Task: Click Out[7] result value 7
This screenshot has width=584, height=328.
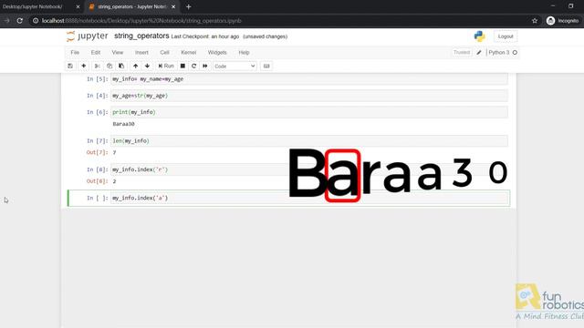Action: click(x=114, y=152)
